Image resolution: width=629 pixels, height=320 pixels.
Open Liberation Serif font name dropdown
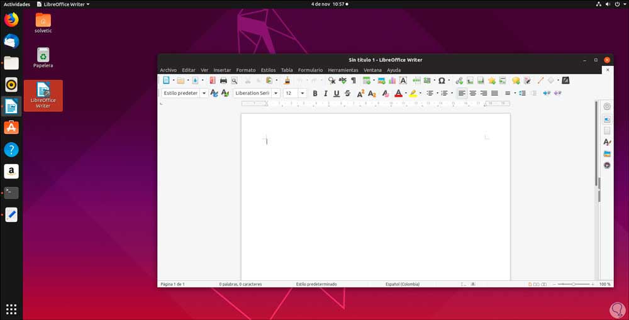pyautogui.click(x=276, y=94)
